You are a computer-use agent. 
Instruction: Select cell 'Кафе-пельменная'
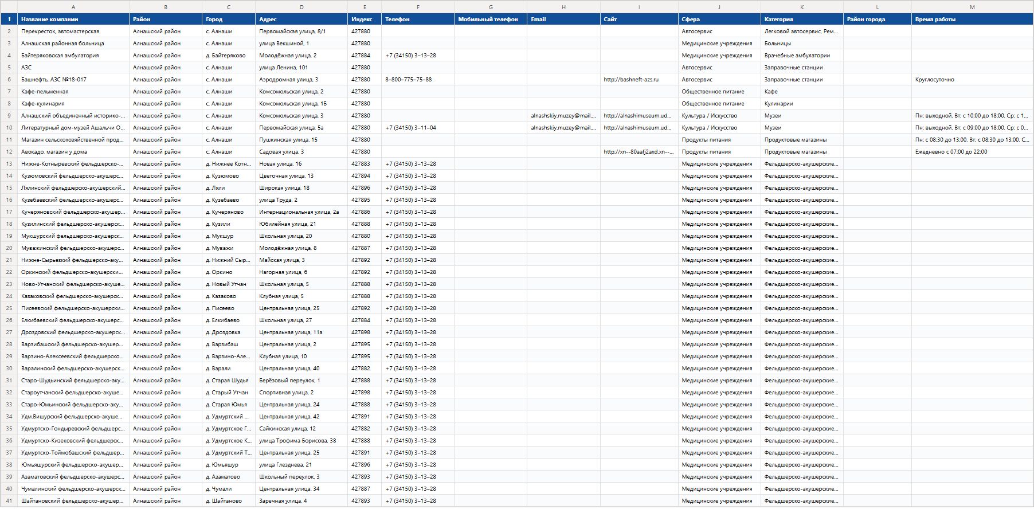(x=73, y=92)
